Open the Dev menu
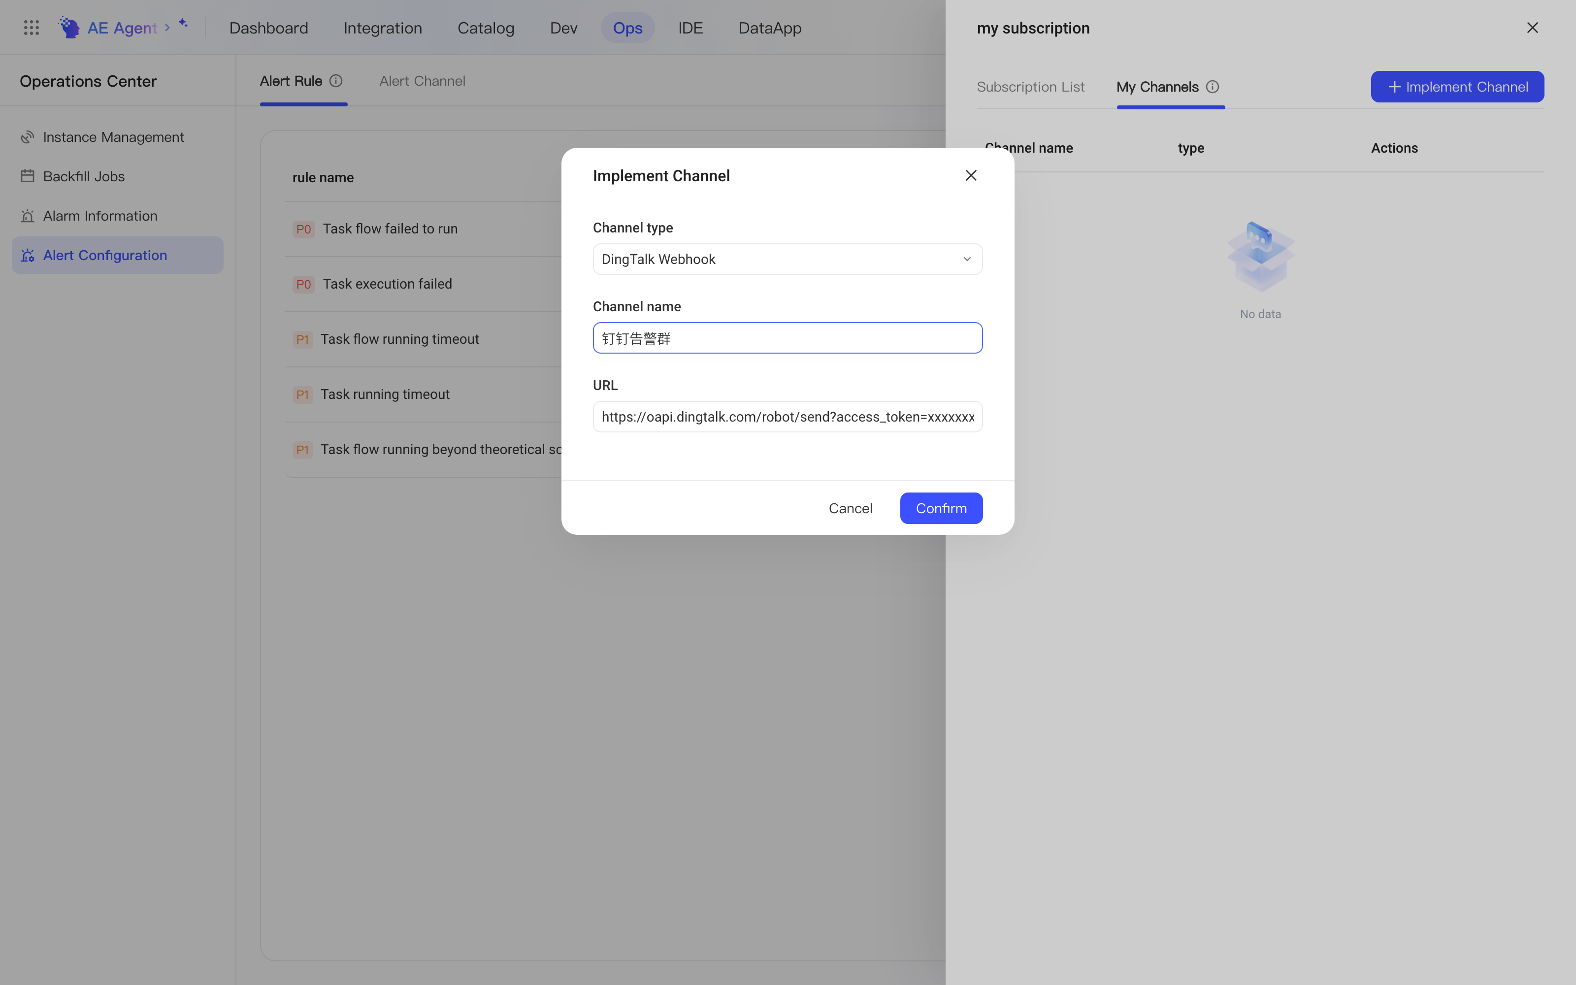 563,28
